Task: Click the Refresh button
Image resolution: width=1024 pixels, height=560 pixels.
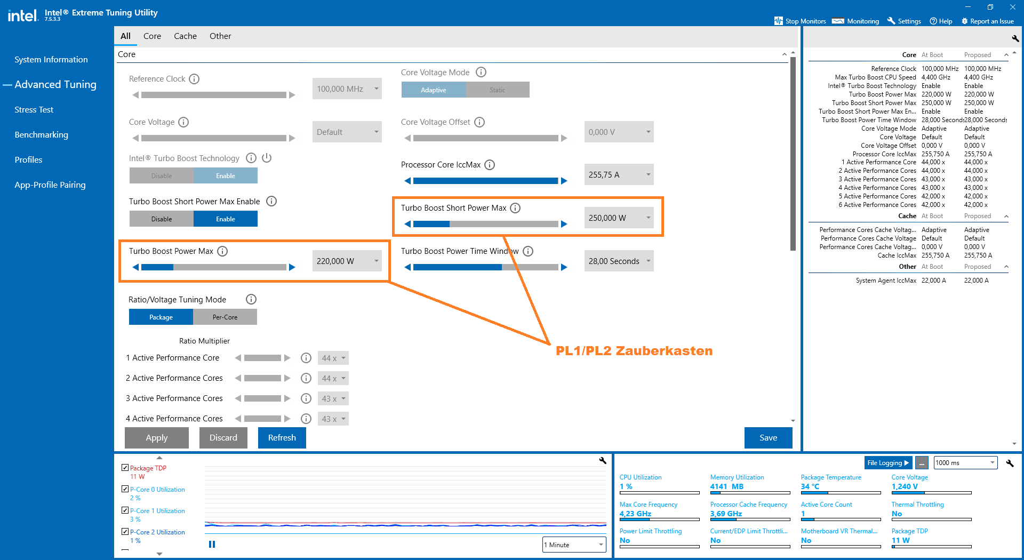Action: [x=282, y=438]
